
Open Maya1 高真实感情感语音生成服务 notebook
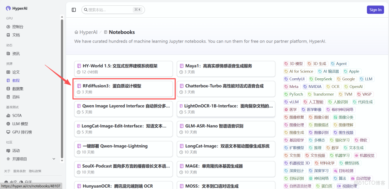click(226, 69)
